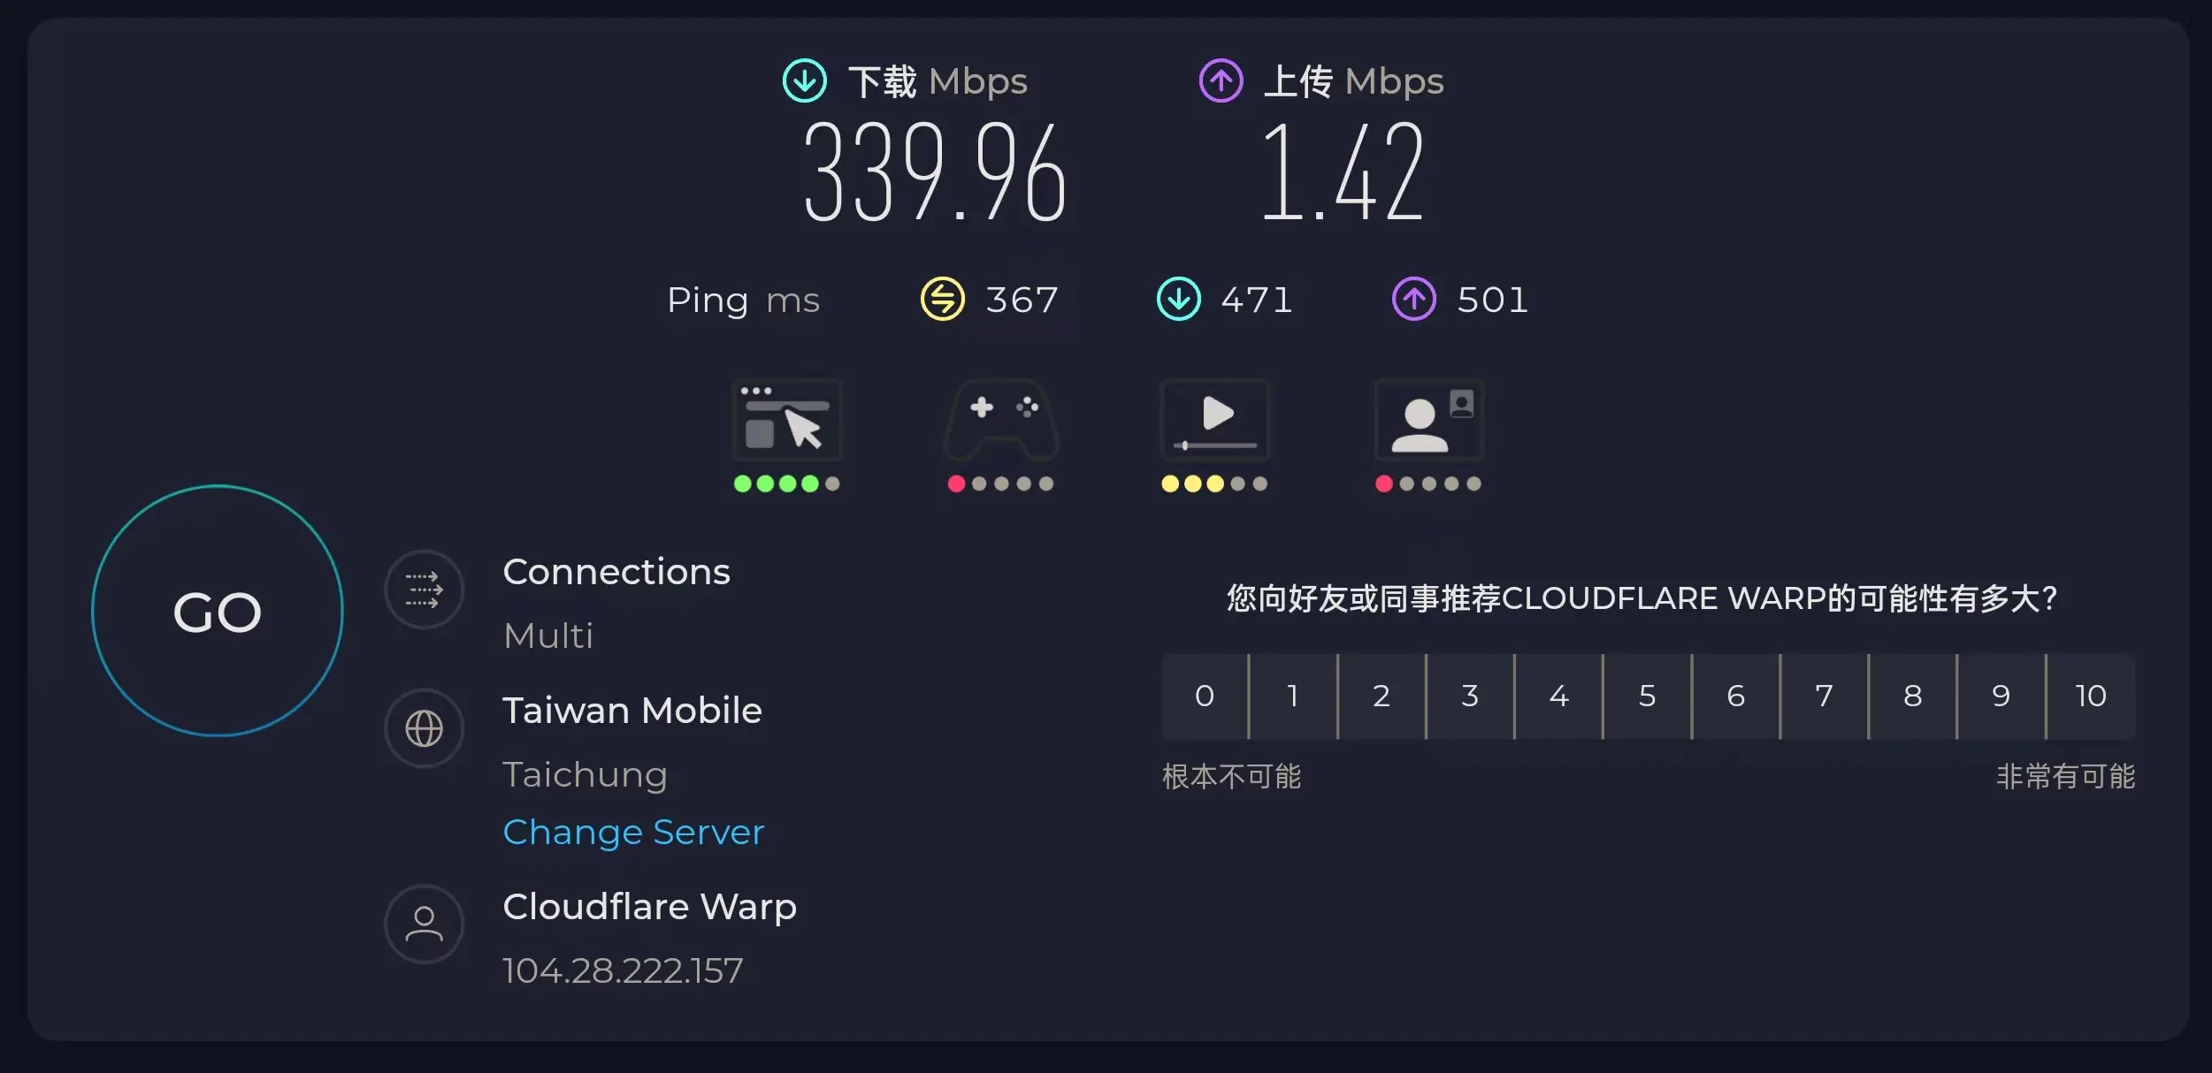Click the user account icon
Viewport: 2212px width, 1073px height.
[424, 924]
